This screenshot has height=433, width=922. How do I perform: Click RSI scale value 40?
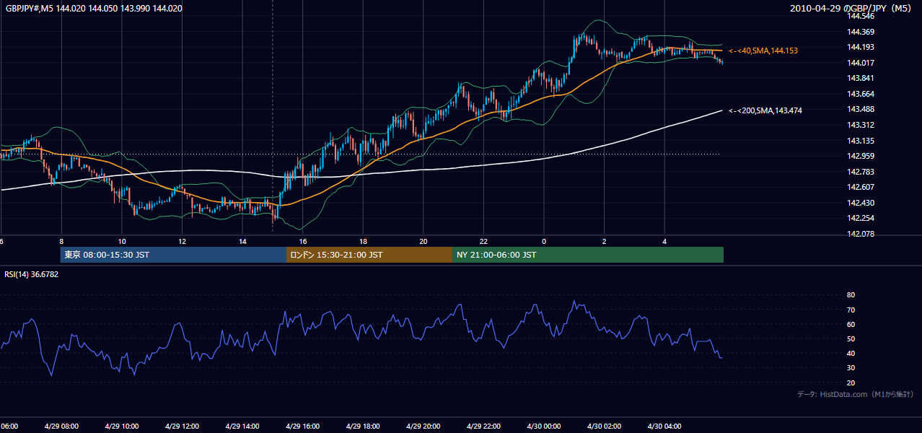(851, 354)
